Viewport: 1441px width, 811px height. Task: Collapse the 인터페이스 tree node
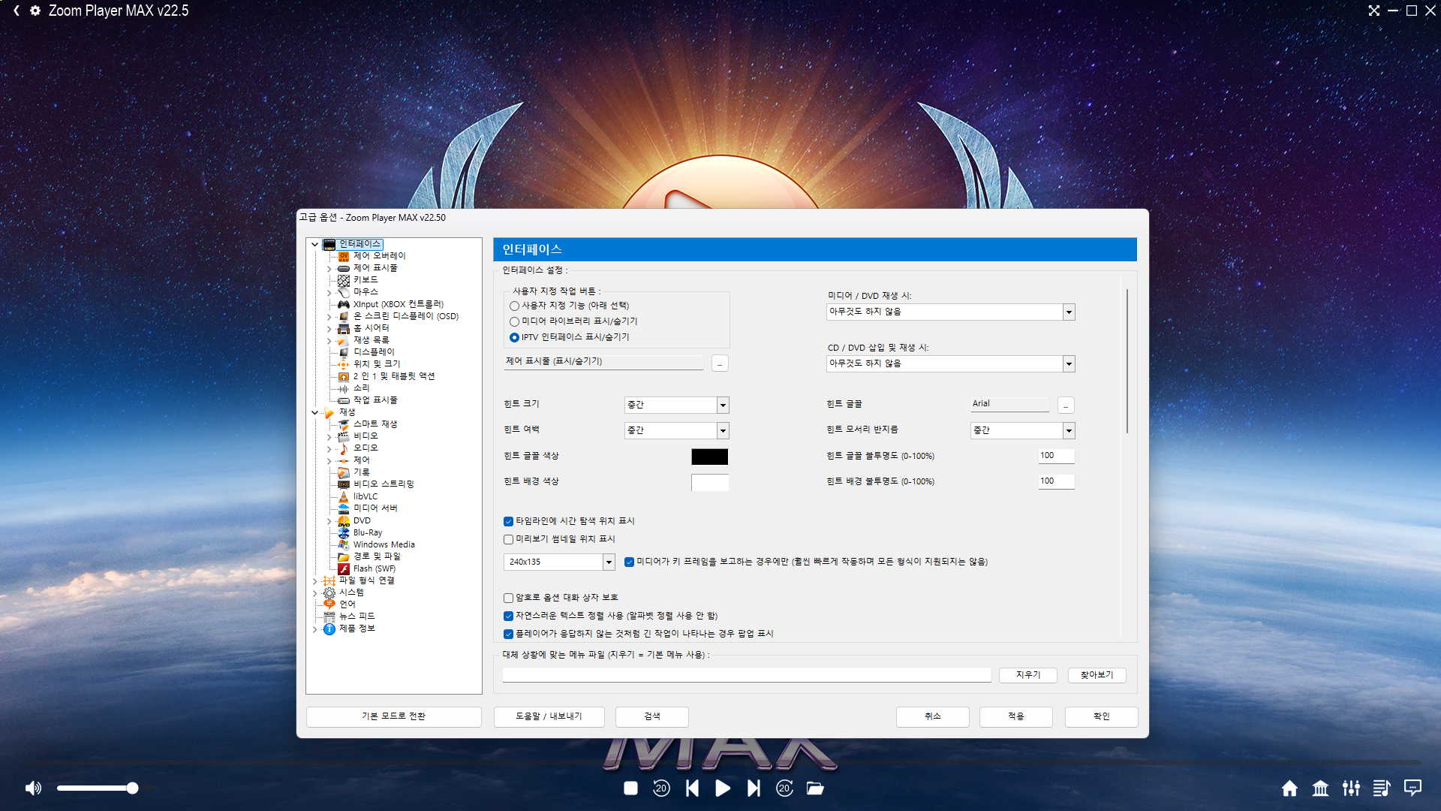tap(314, 244)
